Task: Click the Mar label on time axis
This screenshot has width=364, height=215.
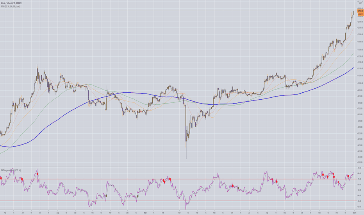Action: [179, 213]
